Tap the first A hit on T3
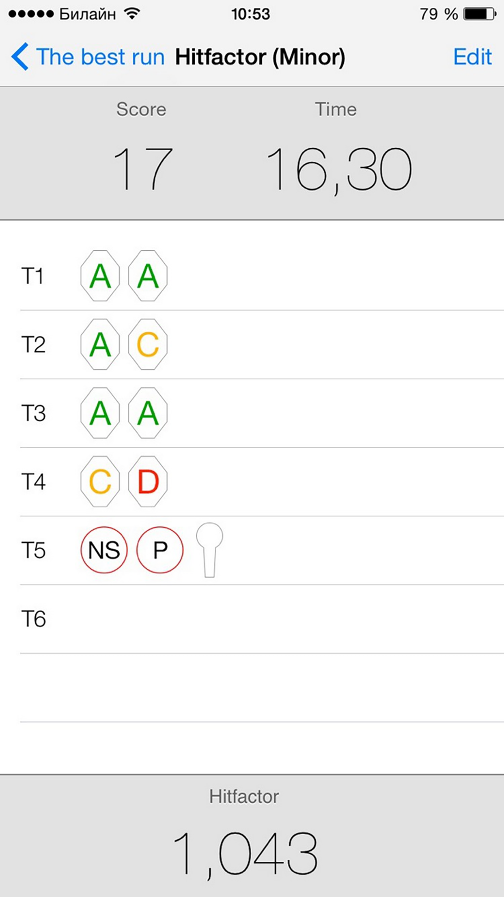504x897 pixels. point(100,413)
